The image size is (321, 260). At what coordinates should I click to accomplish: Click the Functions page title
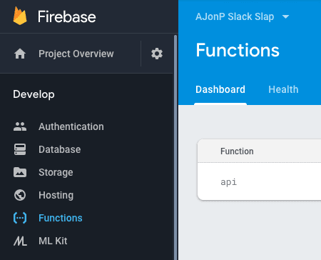tap(238, 50)
